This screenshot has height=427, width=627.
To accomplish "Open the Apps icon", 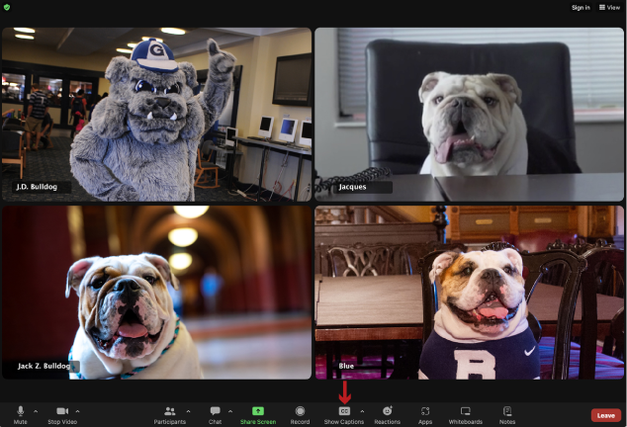I will (x=425, y=411).
